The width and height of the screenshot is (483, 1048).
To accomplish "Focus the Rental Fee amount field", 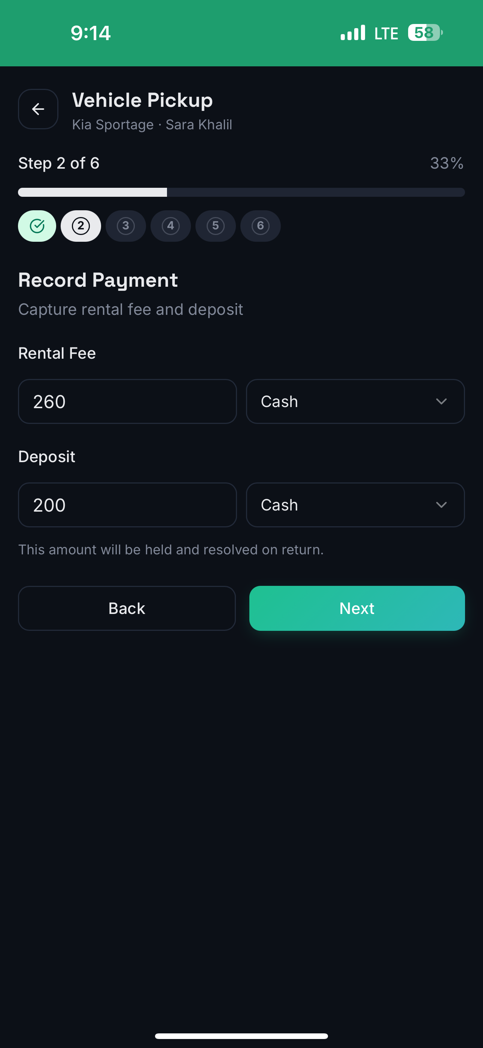I will tap(127, 401).
